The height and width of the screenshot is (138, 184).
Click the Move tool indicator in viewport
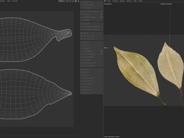tap(107, 48)
